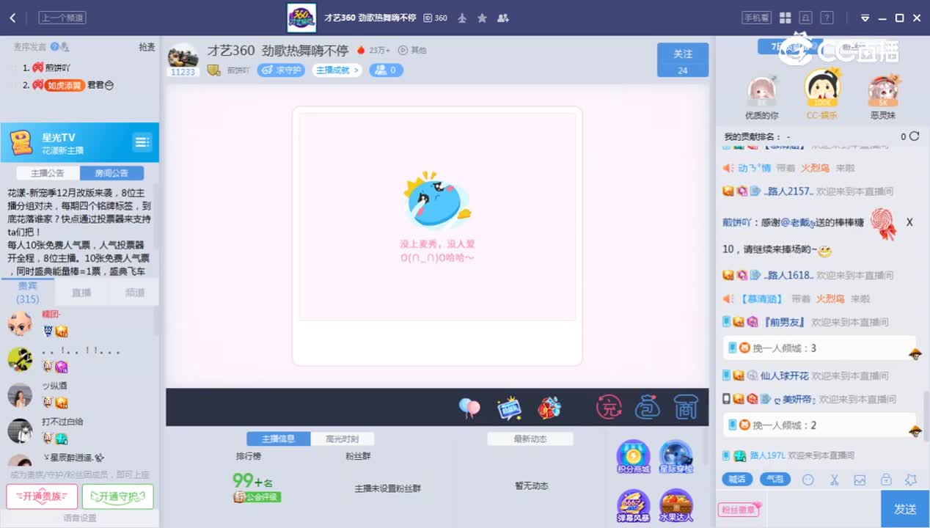Refresh my contribution ranking
Screen dimensions: 930x528
(x=914, y=136)
